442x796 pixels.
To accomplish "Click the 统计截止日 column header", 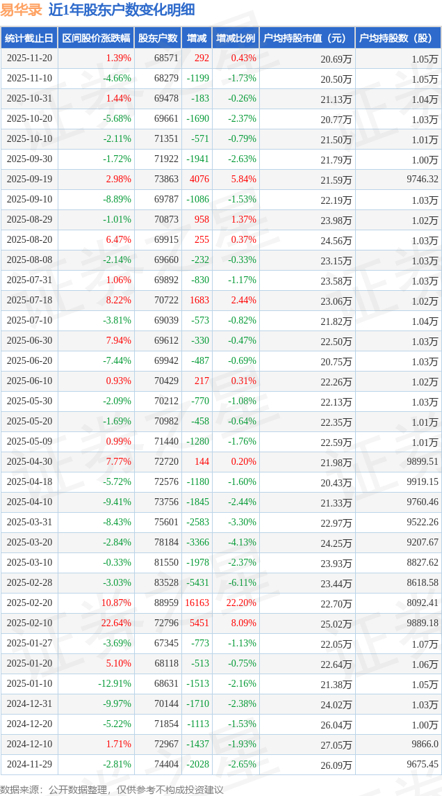I will click(x=29, y=38).
